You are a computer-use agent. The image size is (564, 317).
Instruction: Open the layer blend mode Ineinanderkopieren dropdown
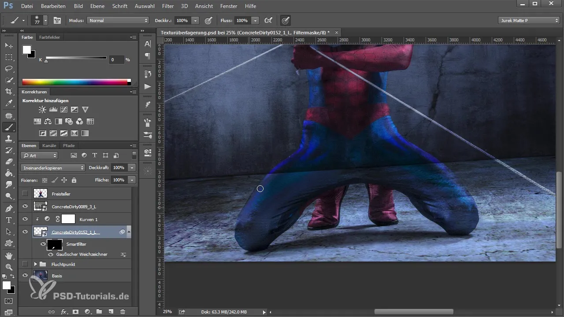52,168
